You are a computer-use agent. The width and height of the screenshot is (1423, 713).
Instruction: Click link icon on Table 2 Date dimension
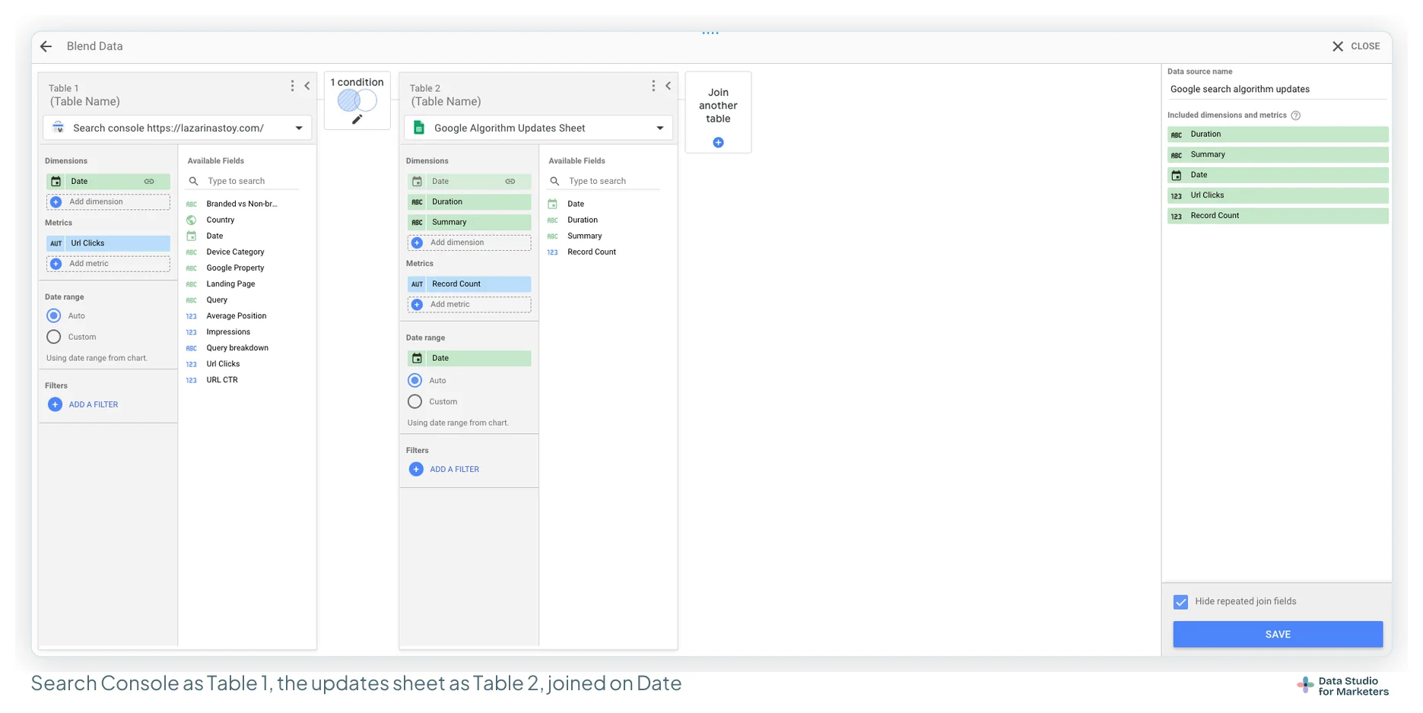click(x=510, y=182)
